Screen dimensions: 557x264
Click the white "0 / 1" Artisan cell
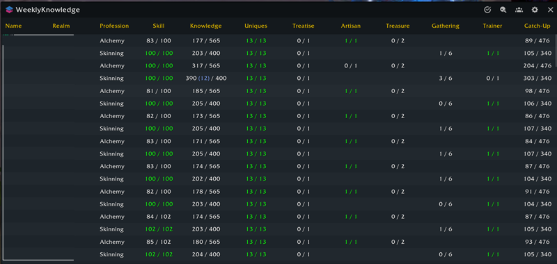[x=351, y=66]
